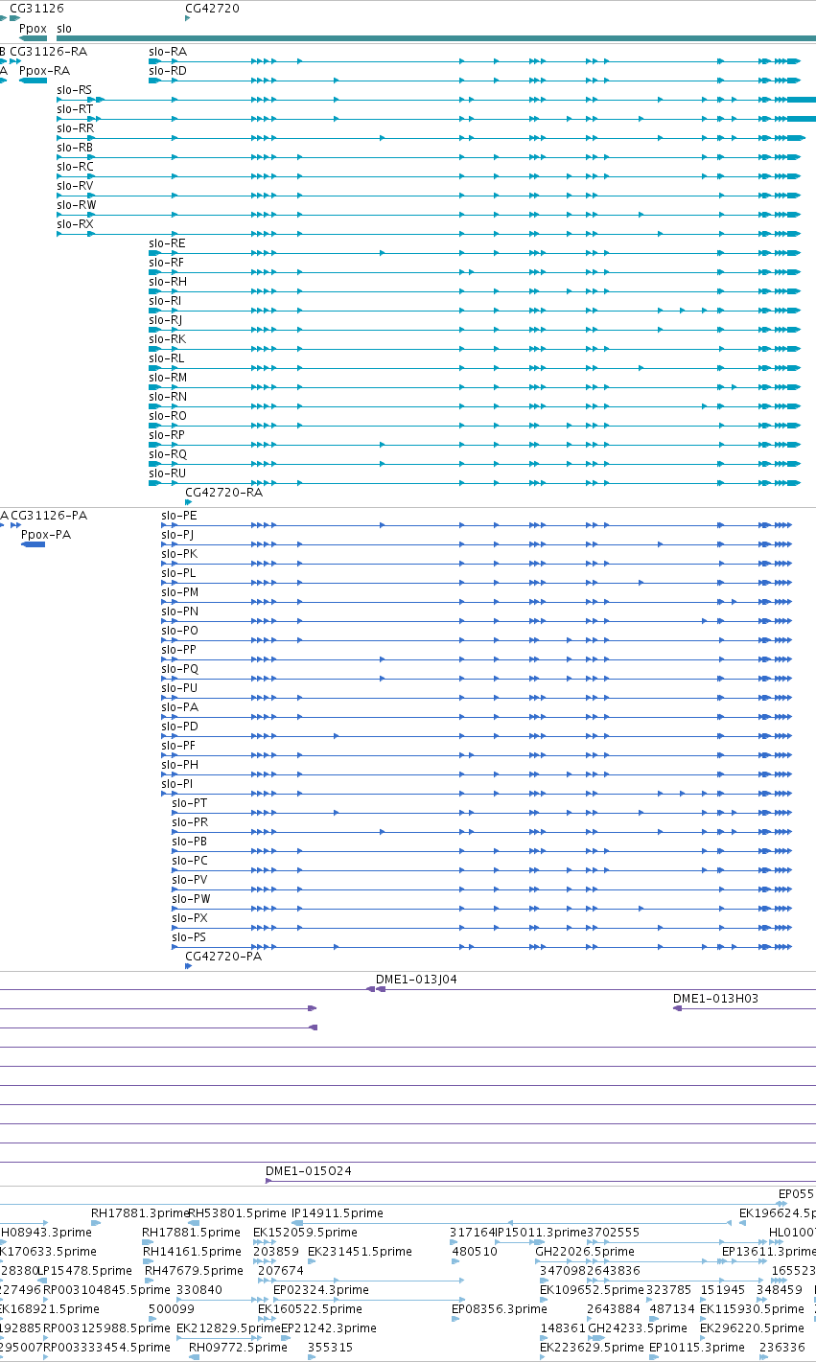Click protein label slo-PP

pyautogui.click(x=179, y=650)
